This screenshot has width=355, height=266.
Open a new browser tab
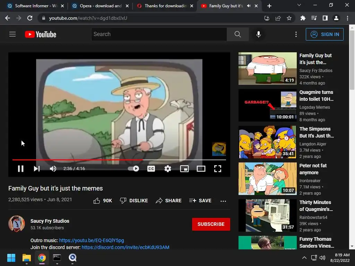pyautogui.click(x=269, y=6)
